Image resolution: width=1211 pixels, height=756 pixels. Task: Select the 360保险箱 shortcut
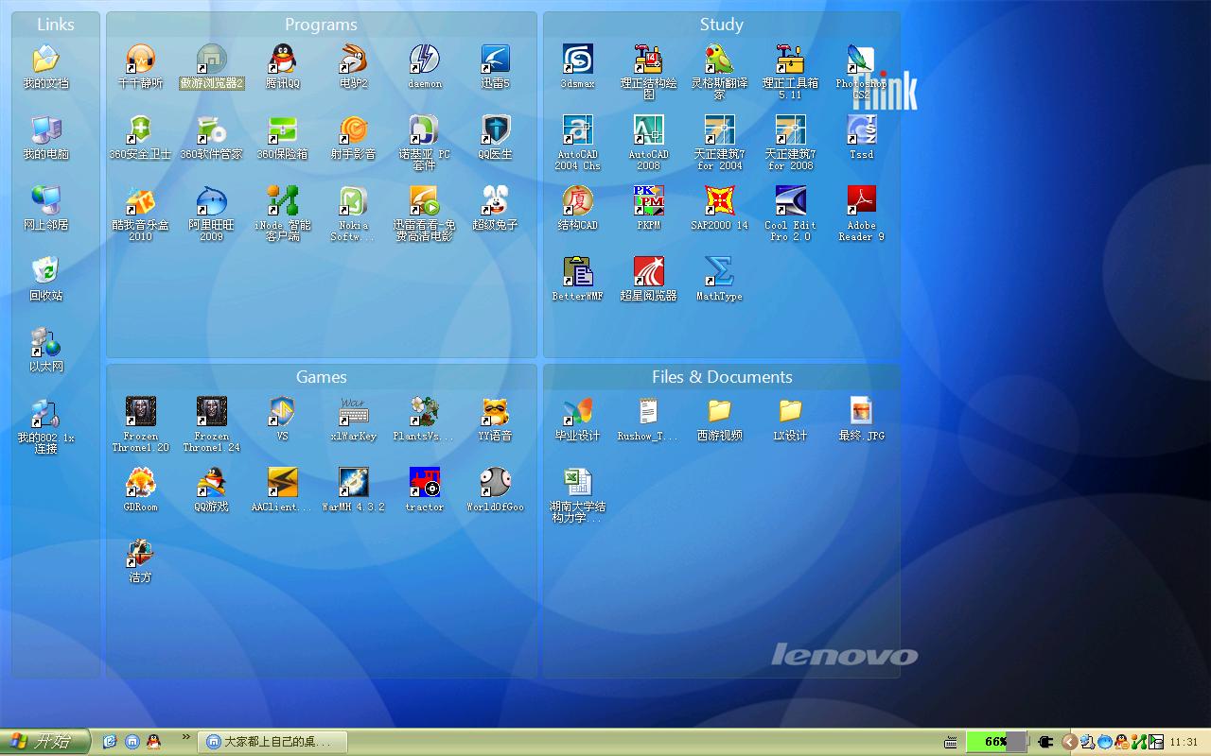pos(282,137)
